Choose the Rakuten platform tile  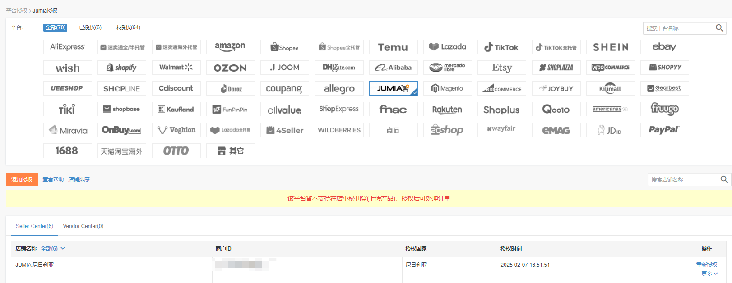coord(448,109)
